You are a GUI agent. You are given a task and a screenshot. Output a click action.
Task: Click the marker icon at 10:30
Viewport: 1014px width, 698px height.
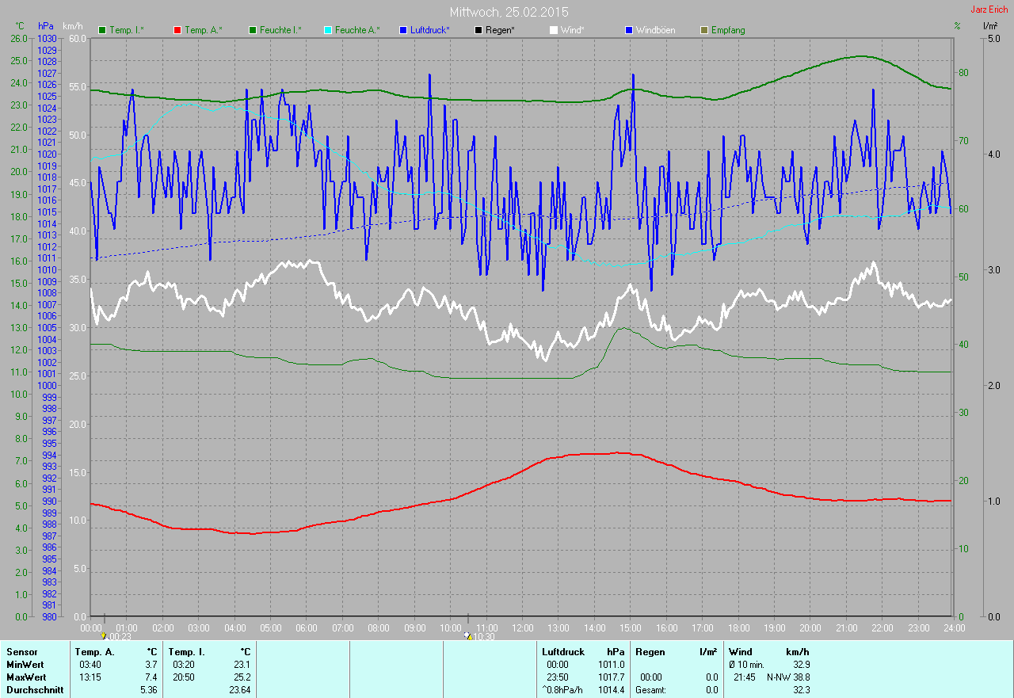pos(468,635)
